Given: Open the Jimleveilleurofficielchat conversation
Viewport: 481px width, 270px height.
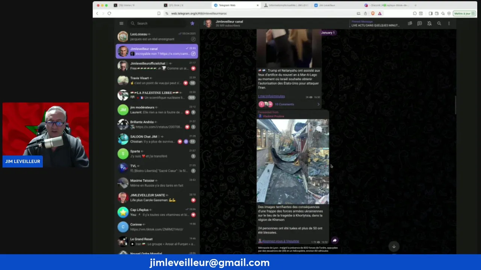Looking at the screenshot, I should (x=157, y=66).
